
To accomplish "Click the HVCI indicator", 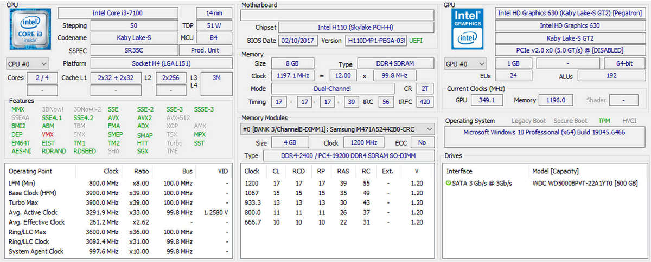I will coord(629,121).
